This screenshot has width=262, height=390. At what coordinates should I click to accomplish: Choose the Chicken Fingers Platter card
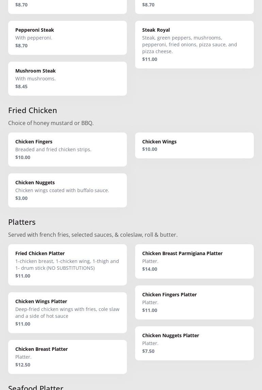[194, 302]
